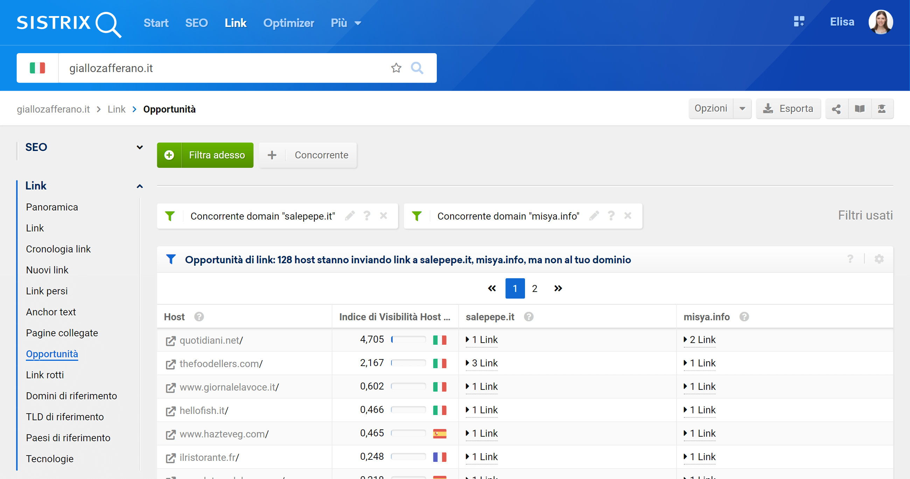Click help icon beside Host column header
The width and height of the screenshot is (910, 479).
(199, 317)
